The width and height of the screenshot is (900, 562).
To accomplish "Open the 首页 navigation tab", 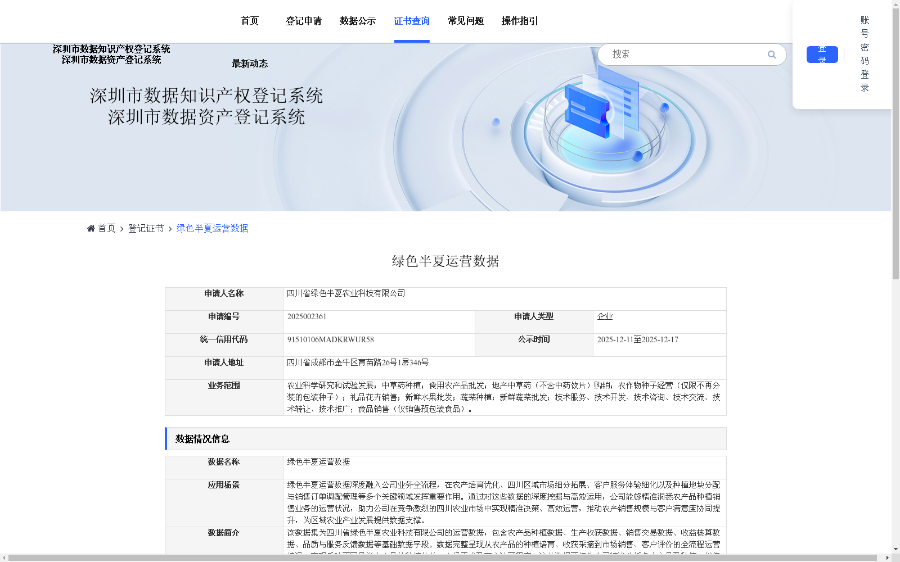I will coord(250,21).
